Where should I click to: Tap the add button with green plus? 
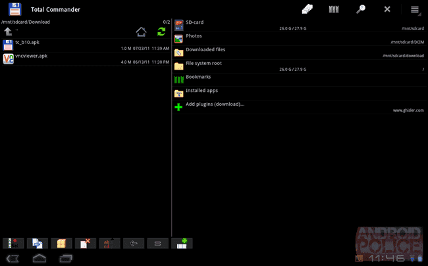click(x=182, y=243)
